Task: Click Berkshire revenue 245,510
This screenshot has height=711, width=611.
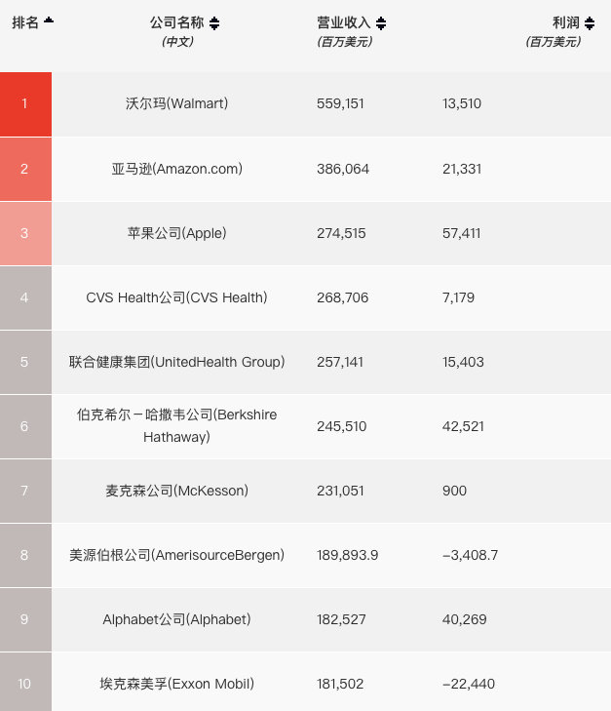Action: [x=341, y=426]
